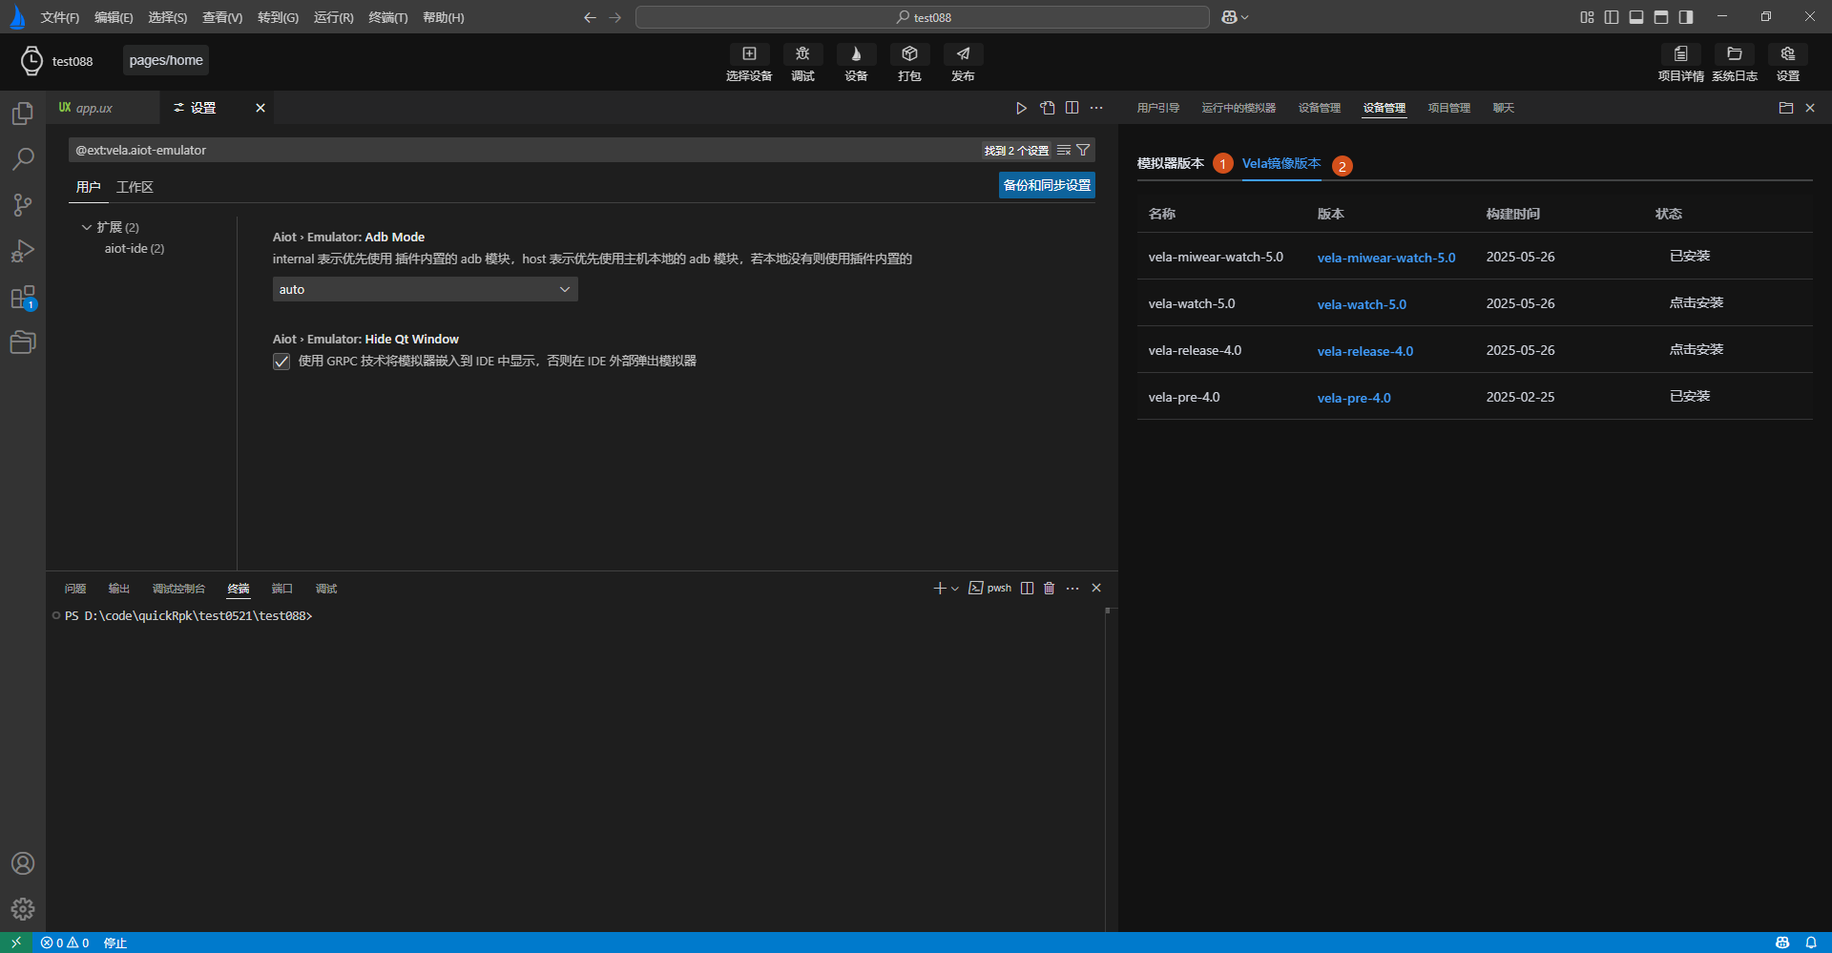
Task: Click the settings search input field
Action: (x=525, y=151)
